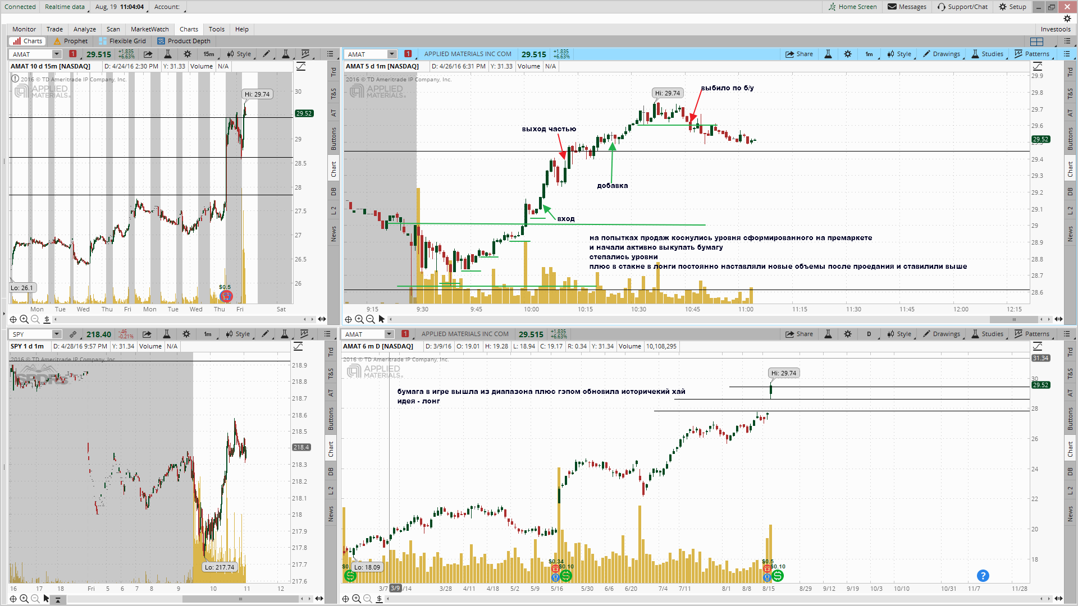Toggle the Chart side tab of the AMAT daily chart
Screen dimensions: 1078x606
tap(1070, 449)
